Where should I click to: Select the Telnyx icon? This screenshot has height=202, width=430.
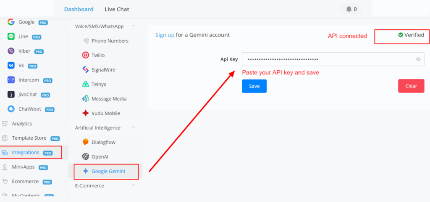coord(86,84)
